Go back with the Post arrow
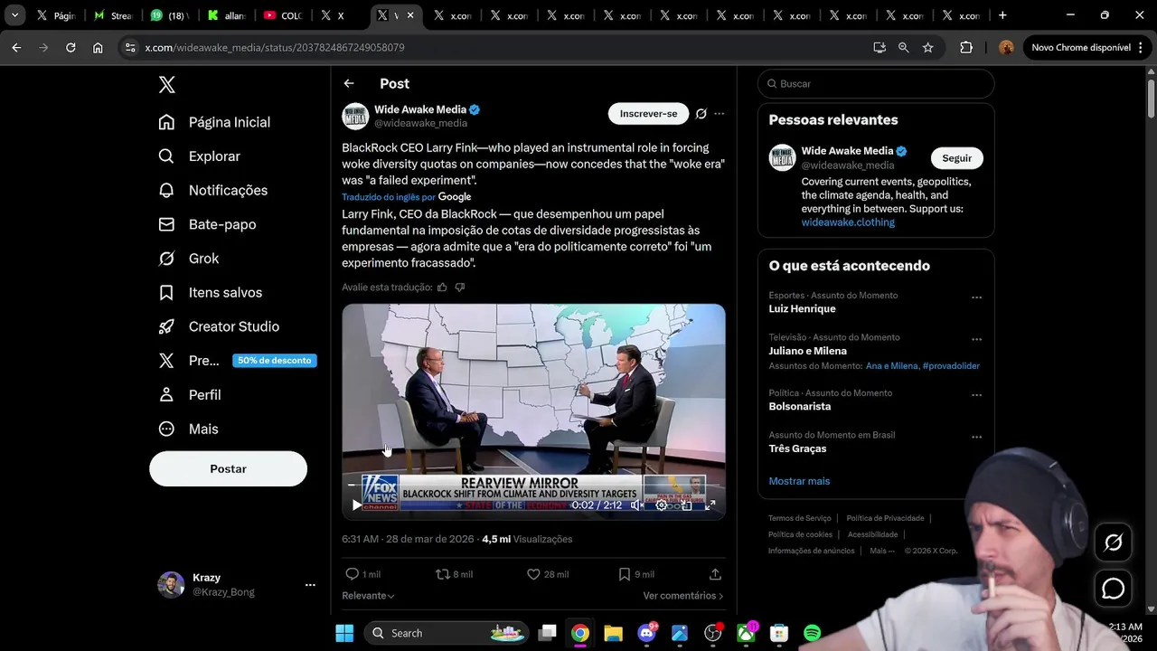The height and width of the screenshot is (651, 1157). click(349, 83)
